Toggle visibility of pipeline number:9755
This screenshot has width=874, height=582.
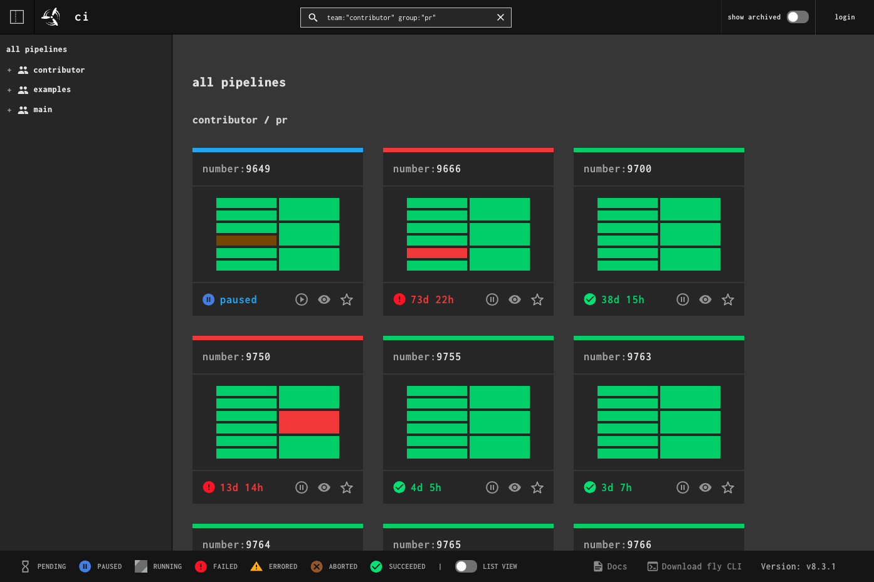click(515, 487)
